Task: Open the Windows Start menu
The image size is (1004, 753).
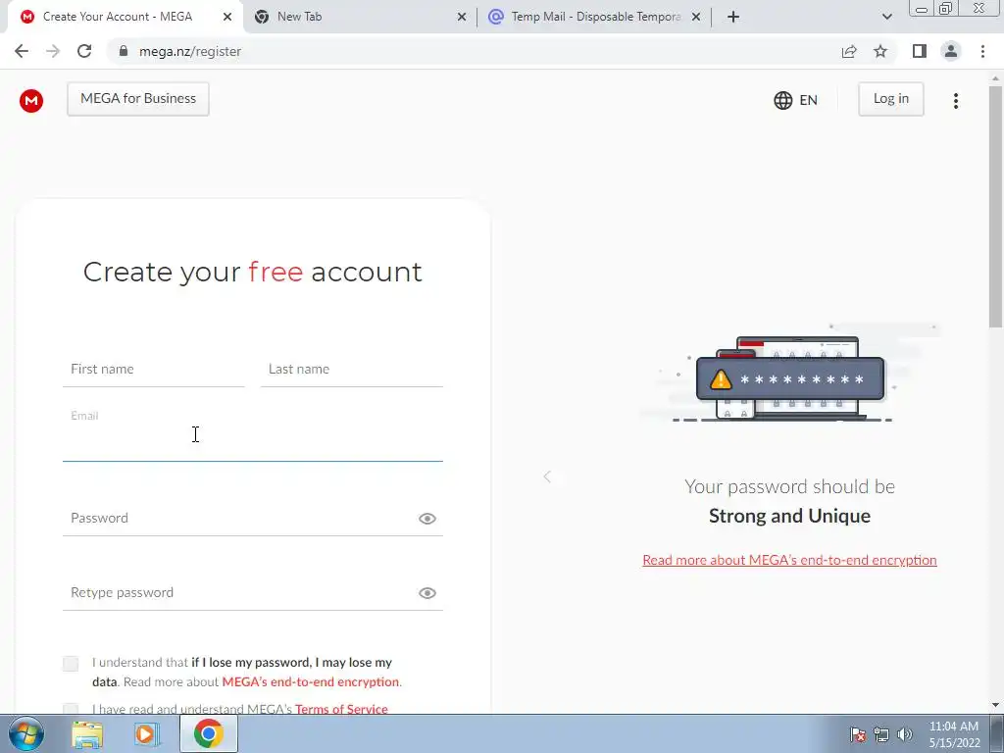Action: (25, 733)
